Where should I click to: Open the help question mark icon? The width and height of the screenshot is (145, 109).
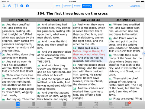(27, 6)
